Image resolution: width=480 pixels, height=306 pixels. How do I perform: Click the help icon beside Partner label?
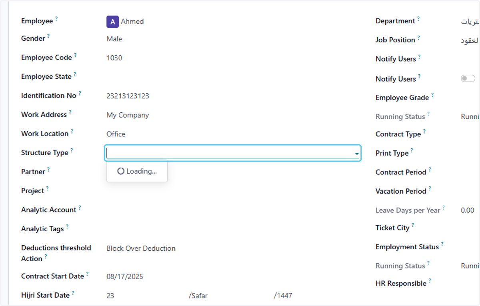(x=48, y=169)
